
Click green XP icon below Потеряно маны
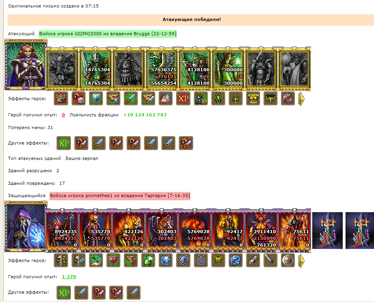point(64,143)
